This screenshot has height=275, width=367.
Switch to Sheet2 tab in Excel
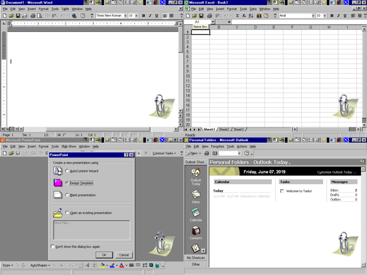pos(224,129)
